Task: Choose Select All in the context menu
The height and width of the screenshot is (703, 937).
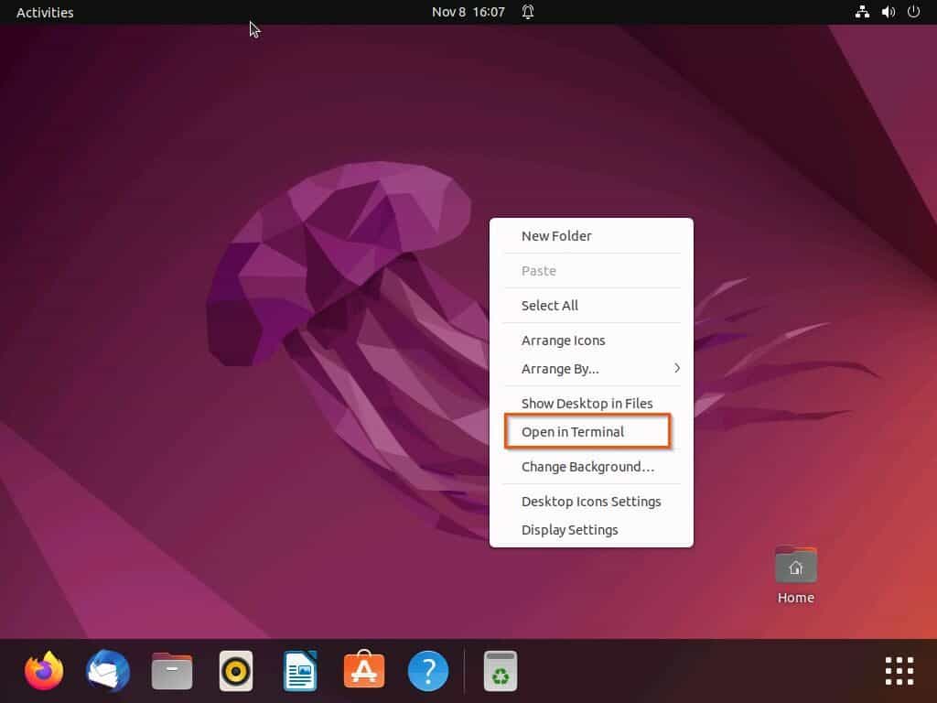Action: click(592, 306)
